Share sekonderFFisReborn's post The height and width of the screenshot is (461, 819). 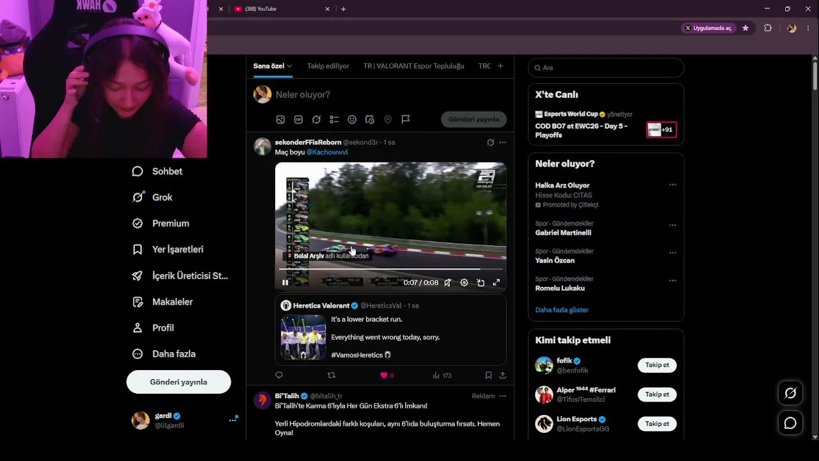pyautogui.click(x=503, y=375)
